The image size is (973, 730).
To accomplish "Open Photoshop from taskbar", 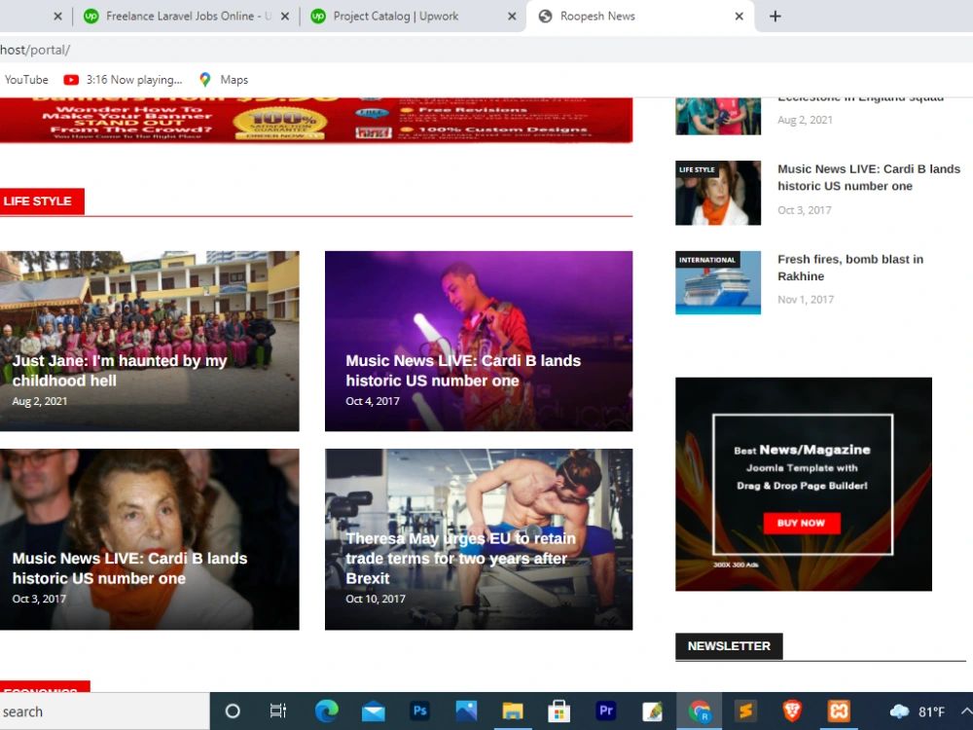I will 420,711.
